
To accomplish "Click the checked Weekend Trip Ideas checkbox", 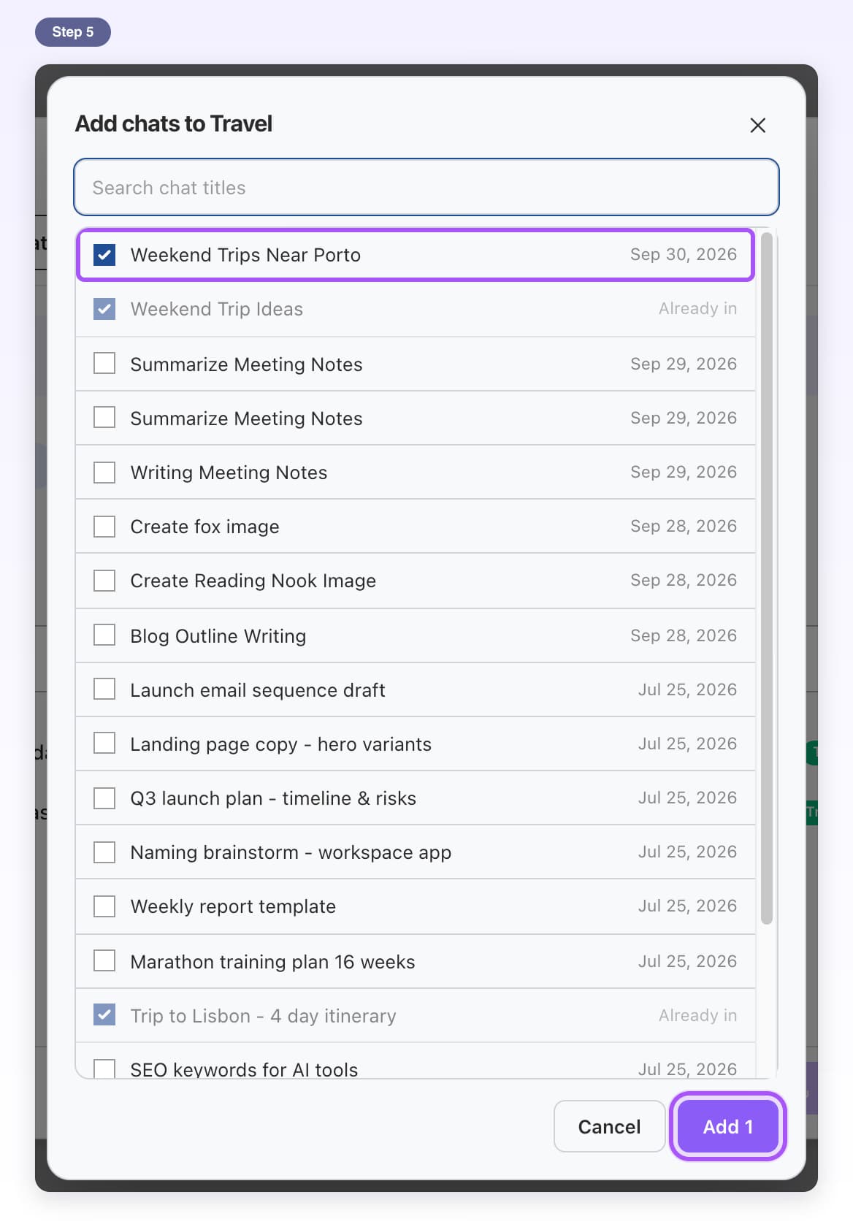I will 104,309.
